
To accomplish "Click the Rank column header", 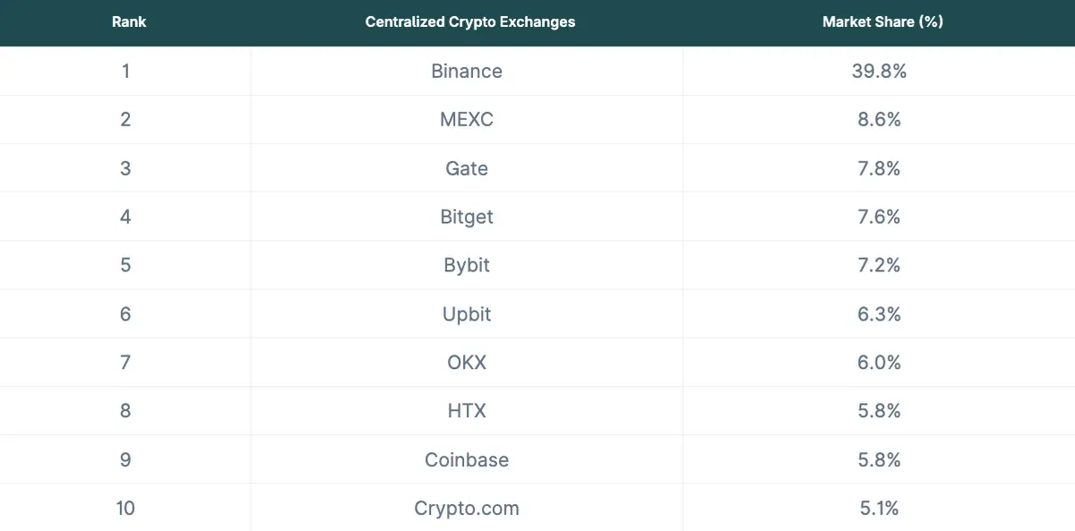I will click(129, 21).
